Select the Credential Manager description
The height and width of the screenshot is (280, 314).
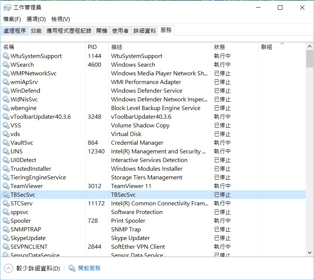point(137,142)
